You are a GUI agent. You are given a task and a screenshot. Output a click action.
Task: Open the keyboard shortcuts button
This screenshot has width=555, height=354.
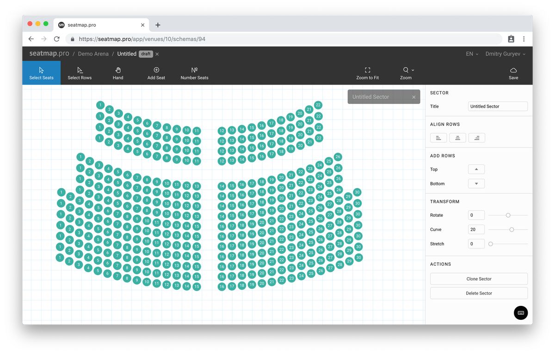[x=521, y=313]
